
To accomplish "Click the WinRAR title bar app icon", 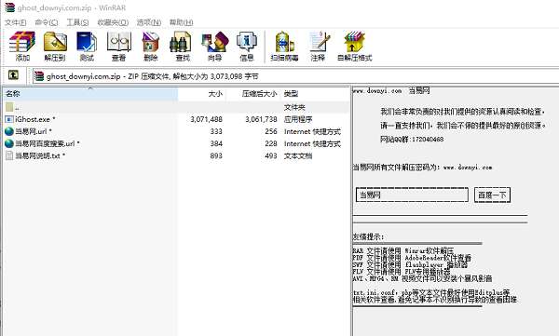I will pos(9,7).
